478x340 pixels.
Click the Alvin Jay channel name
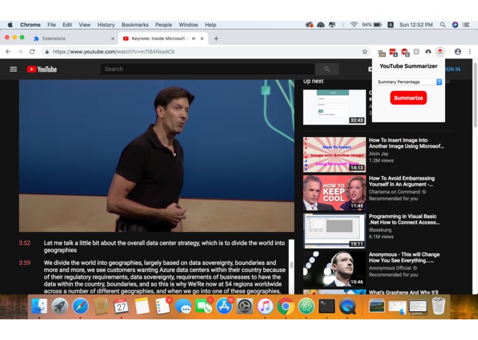coord(378,153)
